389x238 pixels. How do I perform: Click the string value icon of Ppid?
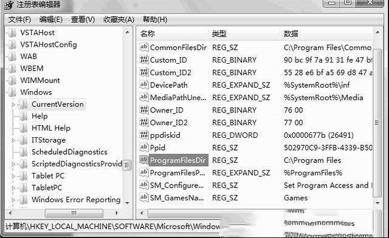tap(144, 148)
